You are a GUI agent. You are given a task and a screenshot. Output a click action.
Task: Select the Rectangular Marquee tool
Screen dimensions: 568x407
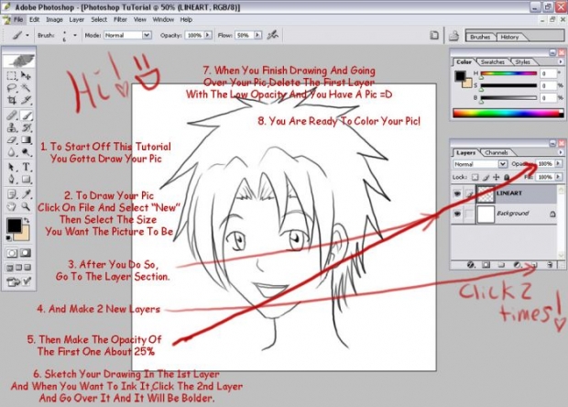pyautogui.click(x=12, y=76)
